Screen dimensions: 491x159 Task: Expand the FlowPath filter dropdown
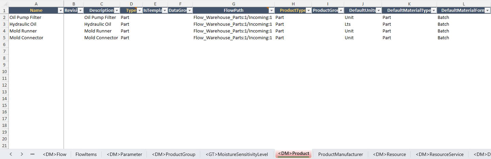pos(271,10)
